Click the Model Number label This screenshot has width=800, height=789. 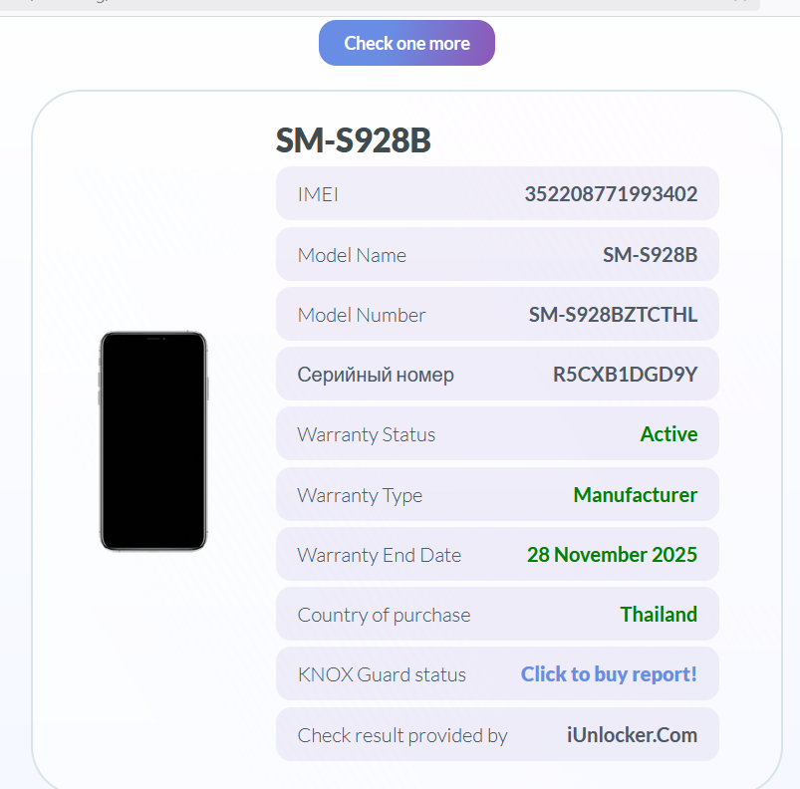[362, 315]
